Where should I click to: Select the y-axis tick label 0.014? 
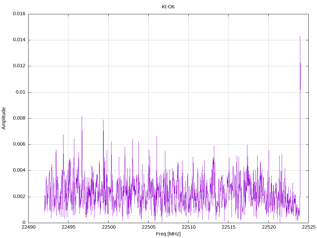coord(19,40)
